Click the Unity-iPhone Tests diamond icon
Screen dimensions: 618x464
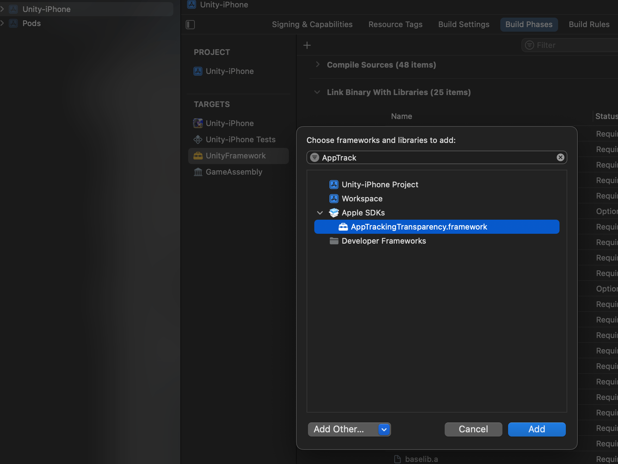pos(198,139)
